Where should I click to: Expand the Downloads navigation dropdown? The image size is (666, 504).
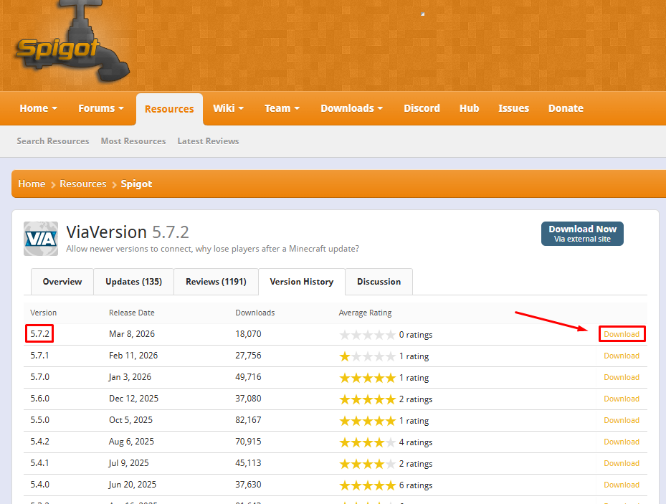click(x=352, y=108)
